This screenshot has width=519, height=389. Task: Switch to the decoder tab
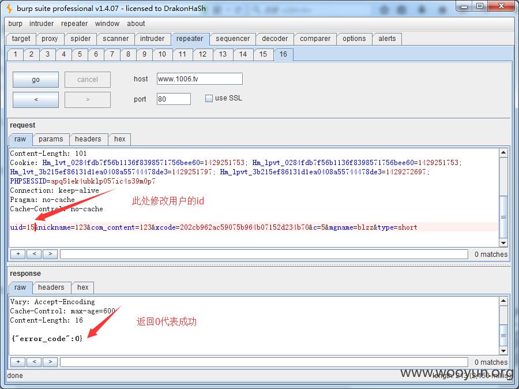[x=274, y=39]
